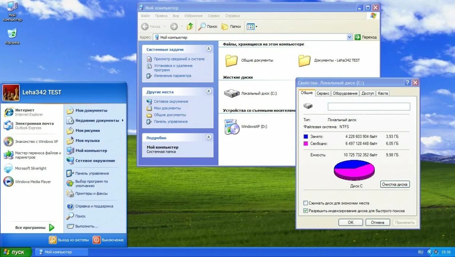Click Установка и удаление программ link
Image resolution: width=455 pixels, height=257 pixels.
(173, 68)
